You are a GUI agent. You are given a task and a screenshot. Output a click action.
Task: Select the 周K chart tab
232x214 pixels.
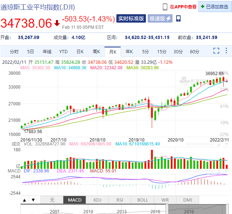[96, 52]
